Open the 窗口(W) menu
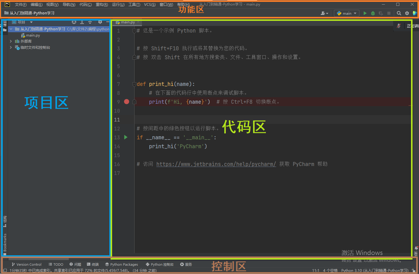 click(x=166, y=5)
